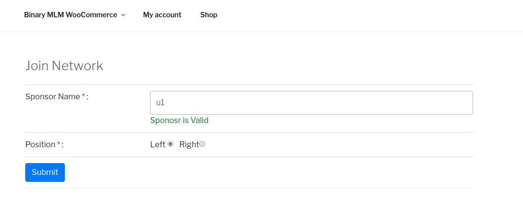Screen dimensions: 523x213
Task: Click the red asterisk beside Position
Action: tap(58, 144)
